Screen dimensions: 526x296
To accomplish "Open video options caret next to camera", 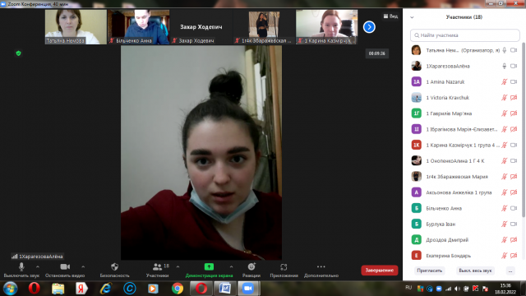I will (x=83, y=266).
